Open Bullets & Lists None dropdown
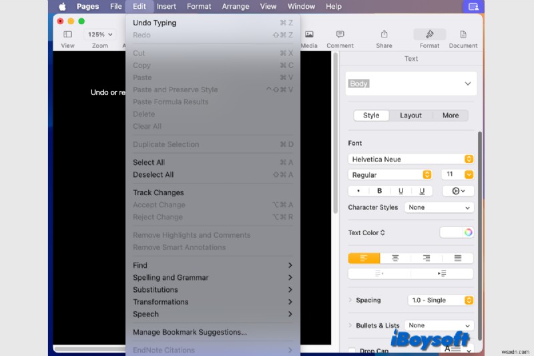The height and width of the screenshot is (356, 534). point(439,325)
